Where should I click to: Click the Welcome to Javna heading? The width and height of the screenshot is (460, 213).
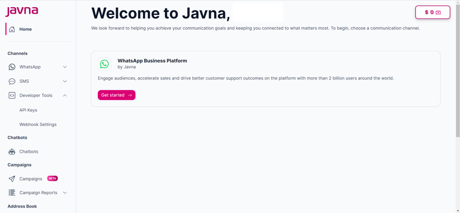coord(161,13)
